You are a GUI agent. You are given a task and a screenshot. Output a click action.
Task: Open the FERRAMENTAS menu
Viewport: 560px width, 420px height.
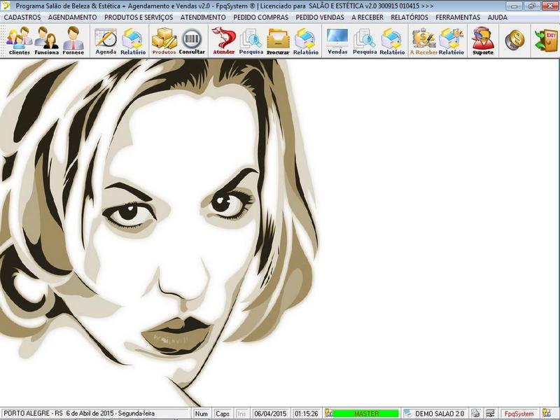click(x=458, y=17)
